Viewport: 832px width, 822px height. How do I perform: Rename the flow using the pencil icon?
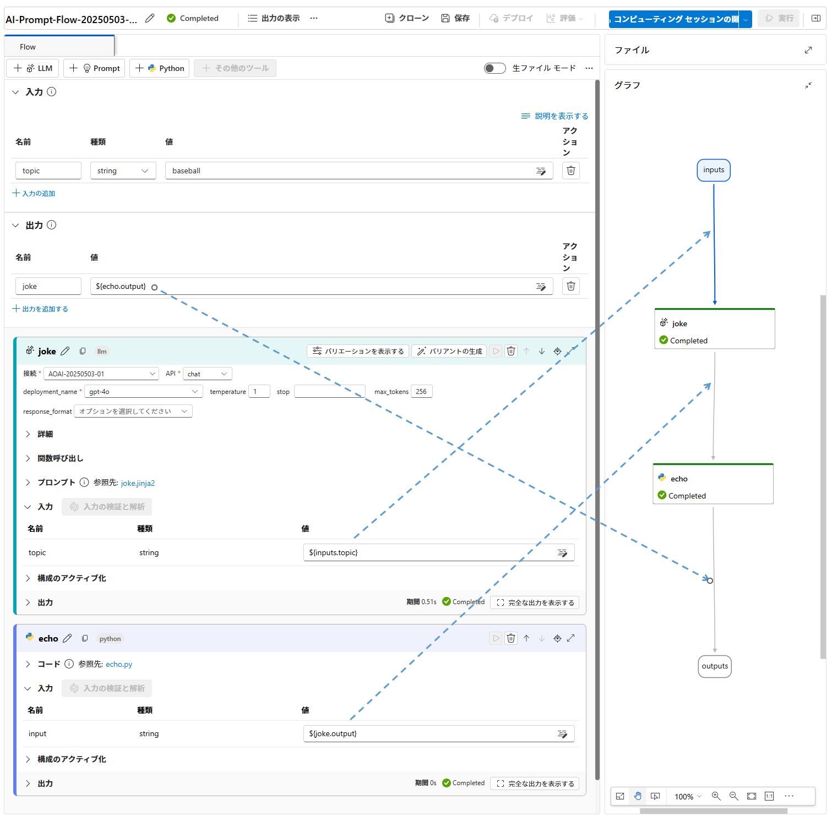(149, 18)
